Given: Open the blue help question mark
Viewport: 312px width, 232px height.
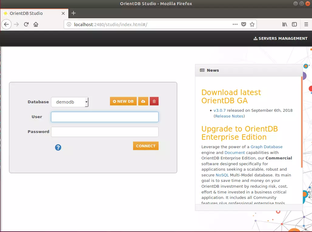Looking at the screenshot, I should (58, 148).
